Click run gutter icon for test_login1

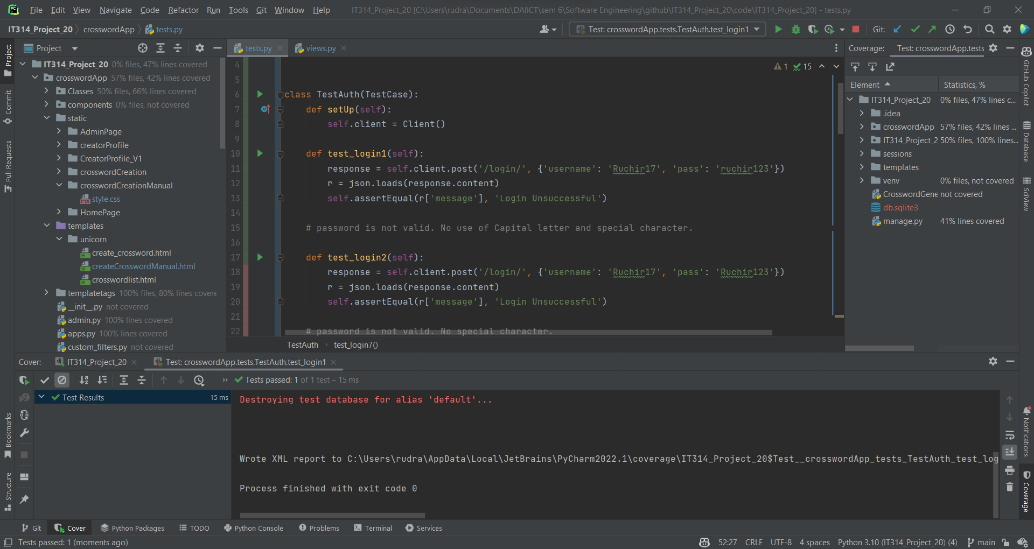point(260,153)
